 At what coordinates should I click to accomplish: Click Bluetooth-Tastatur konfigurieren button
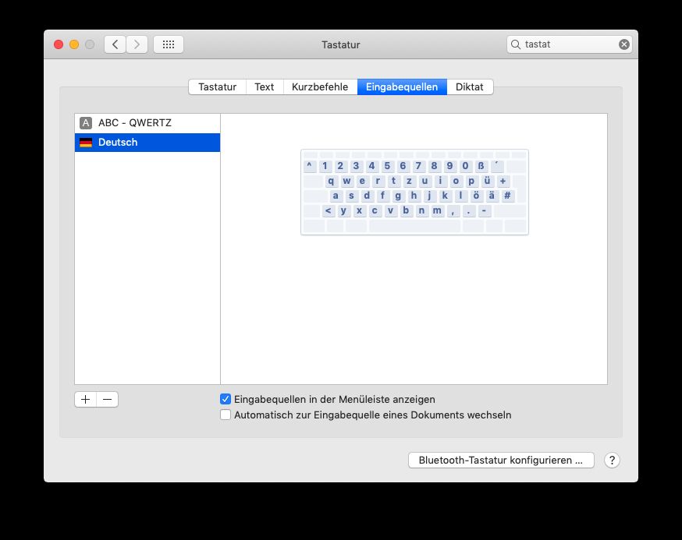click(x=500, y=460)
